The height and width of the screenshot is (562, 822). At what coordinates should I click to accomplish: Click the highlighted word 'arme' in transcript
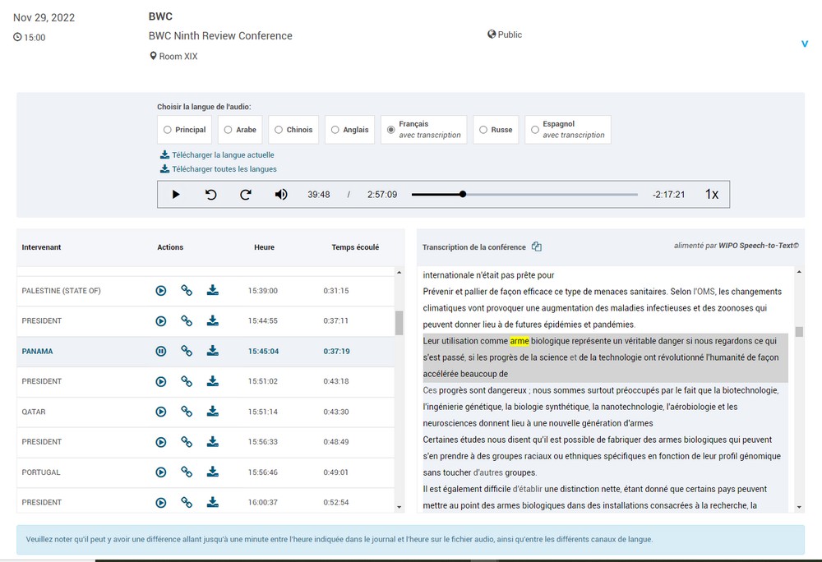click(x=520, y=341)
